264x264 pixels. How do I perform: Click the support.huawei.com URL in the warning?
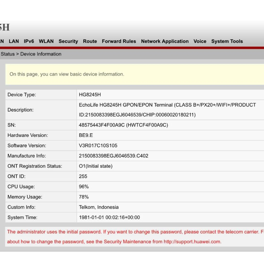(x=192, y=242)
